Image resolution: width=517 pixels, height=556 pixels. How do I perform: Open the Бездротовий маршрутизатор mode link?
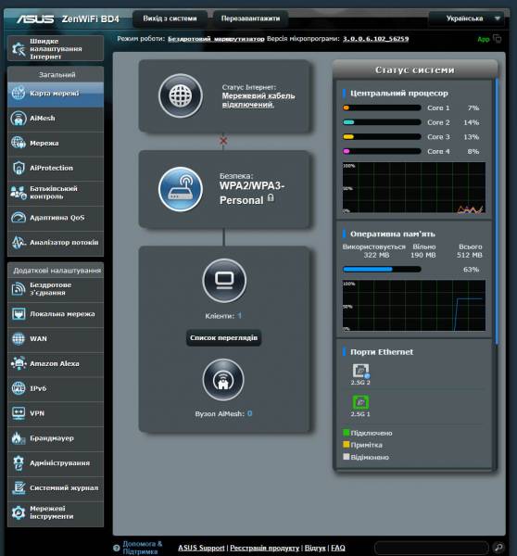coord(216,39)
